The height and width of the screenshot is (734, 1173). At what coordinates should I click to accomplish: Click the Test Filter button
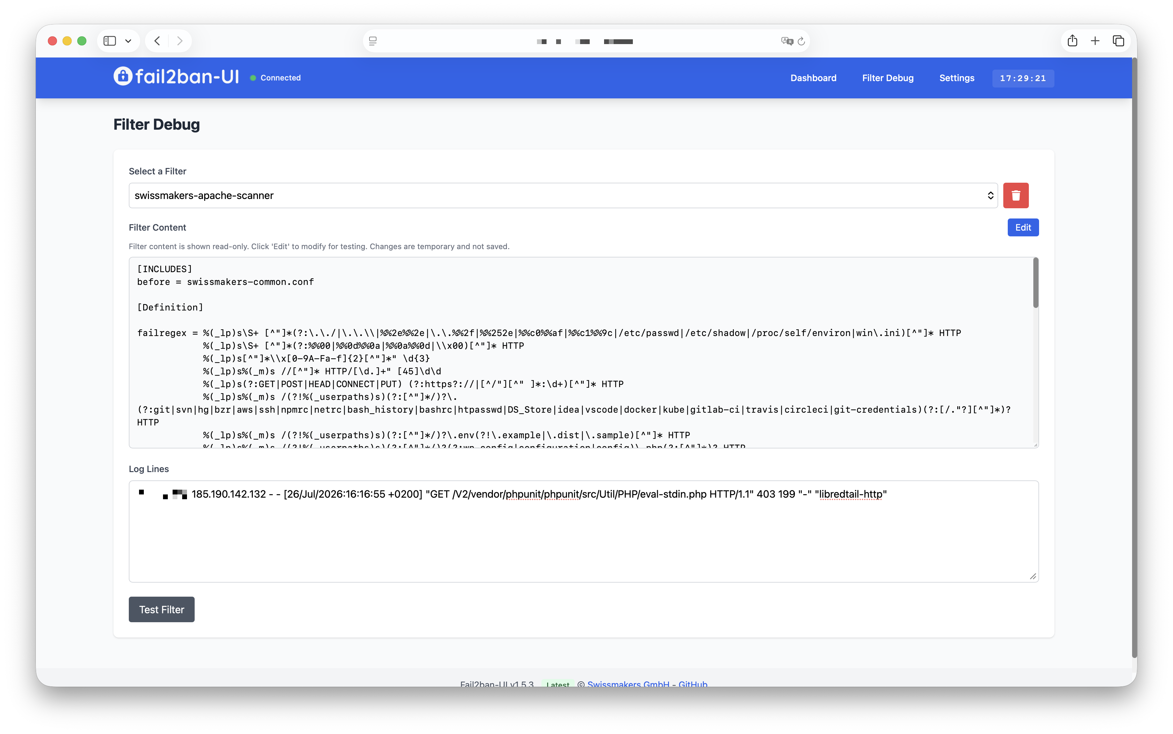coord(162,609)
